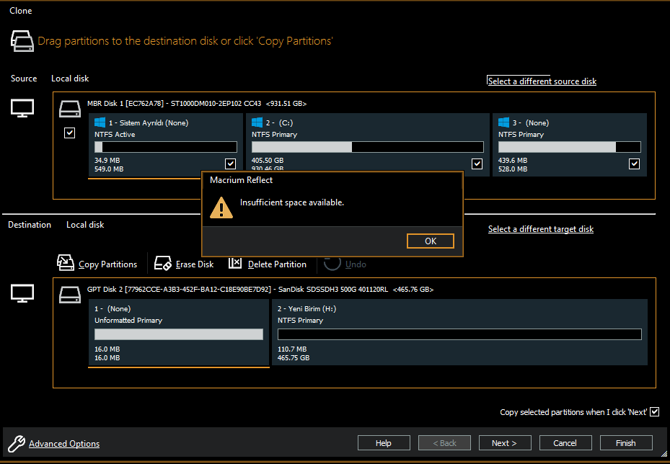Click the Copy Partitions icon
This screenshot has width=670, height=464.
66,263
